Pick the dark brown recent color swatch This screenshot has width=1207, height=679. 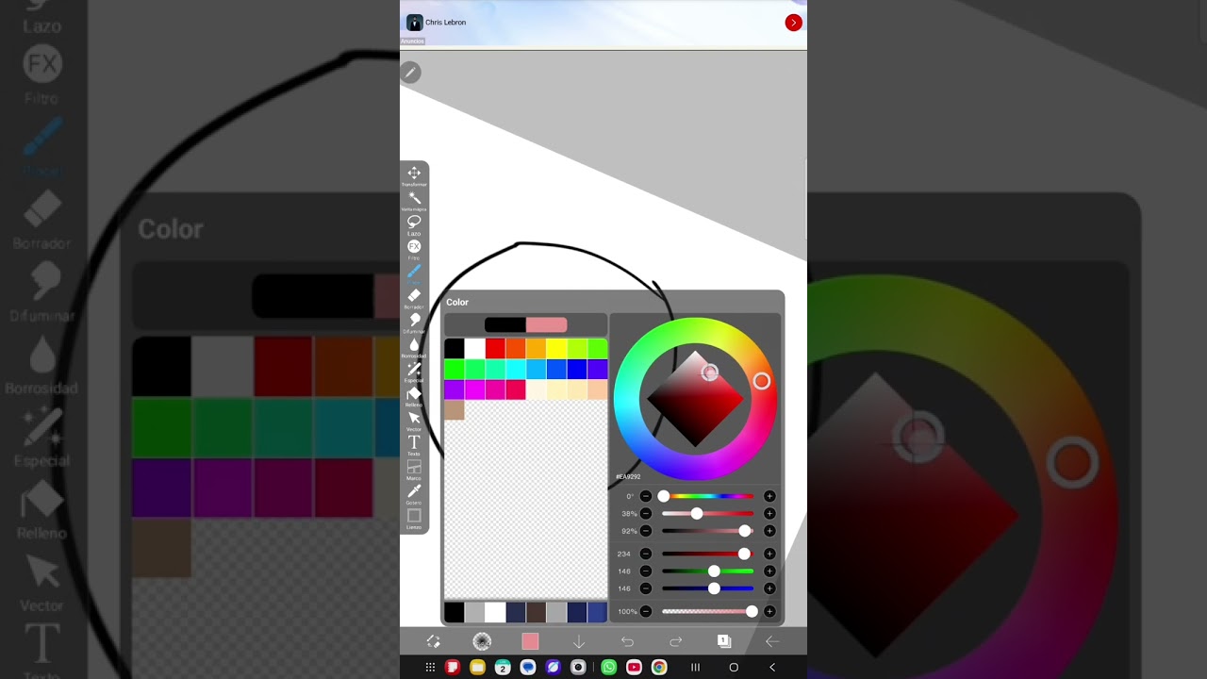536,613
